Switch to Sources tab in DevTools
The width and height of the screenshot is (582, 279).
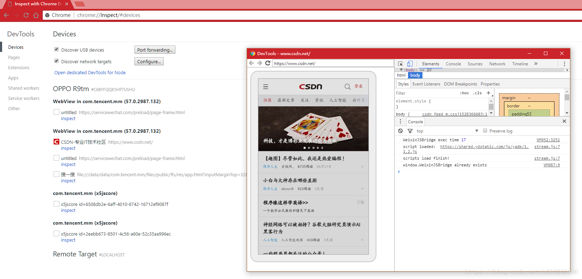475,64
